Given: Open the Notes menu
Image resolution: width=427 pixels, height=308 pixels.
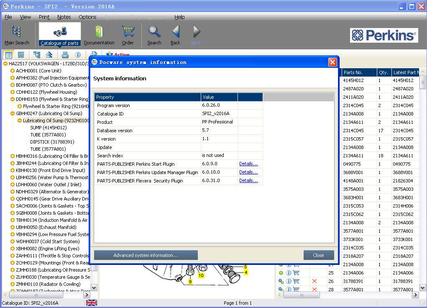Looking at the screenshot, I should tap(64, 17).
